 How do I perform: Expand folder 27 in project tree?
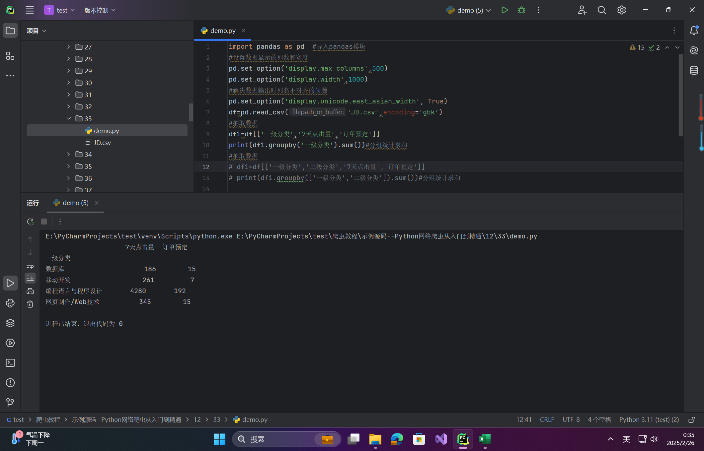[x=68, y=47]
